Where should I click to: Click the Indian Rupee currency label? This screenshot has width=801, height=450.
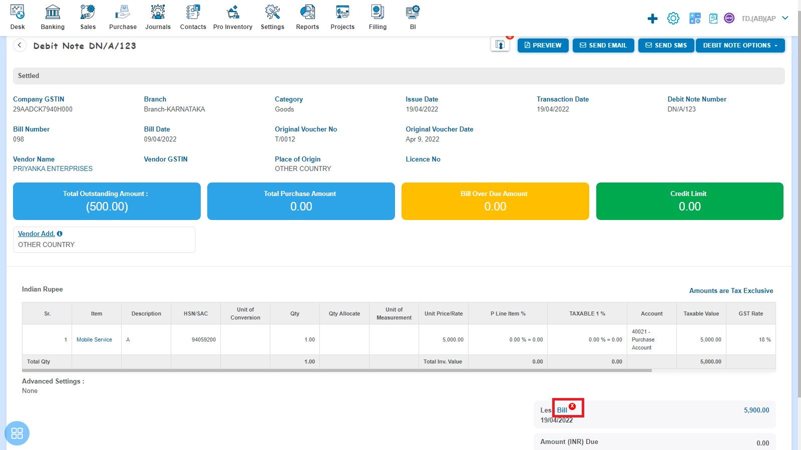click(x=43, y=289)
